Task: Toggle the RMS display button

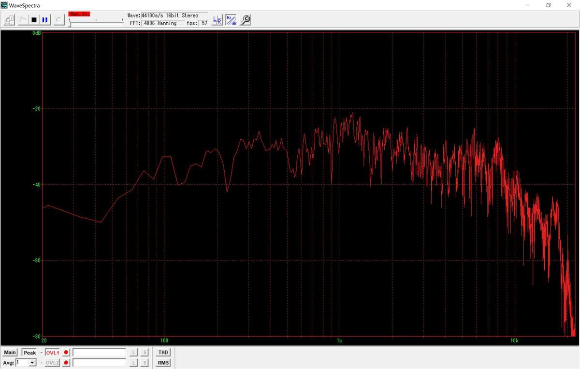Action: [163, 362]
